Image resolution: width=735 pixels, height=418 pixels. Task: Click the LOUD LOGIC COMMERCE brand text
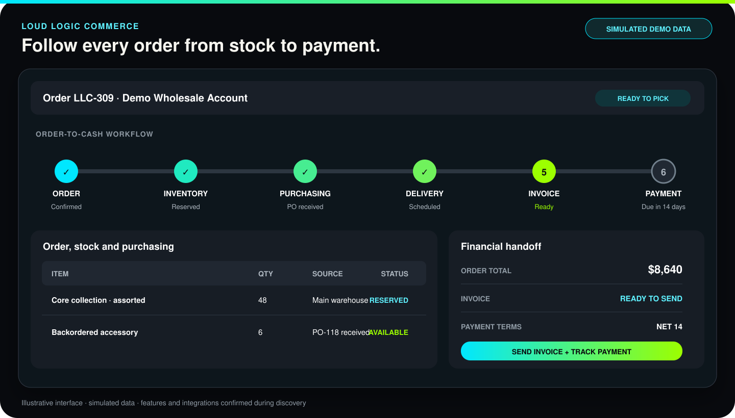click(80, 26)
